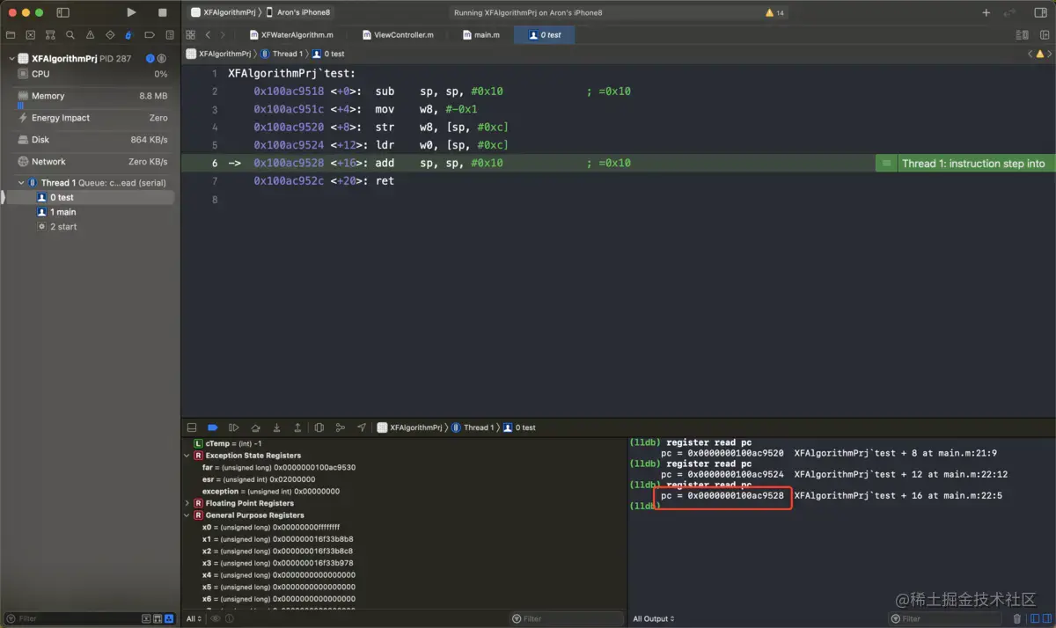The width and height of the screenshot is (1056, 628).
Task: Open Debug View Hierarchy button
Action: tap(319, 427)
